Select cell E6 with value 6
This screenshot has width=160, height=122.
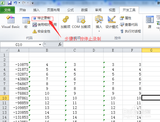coord(113,79)
